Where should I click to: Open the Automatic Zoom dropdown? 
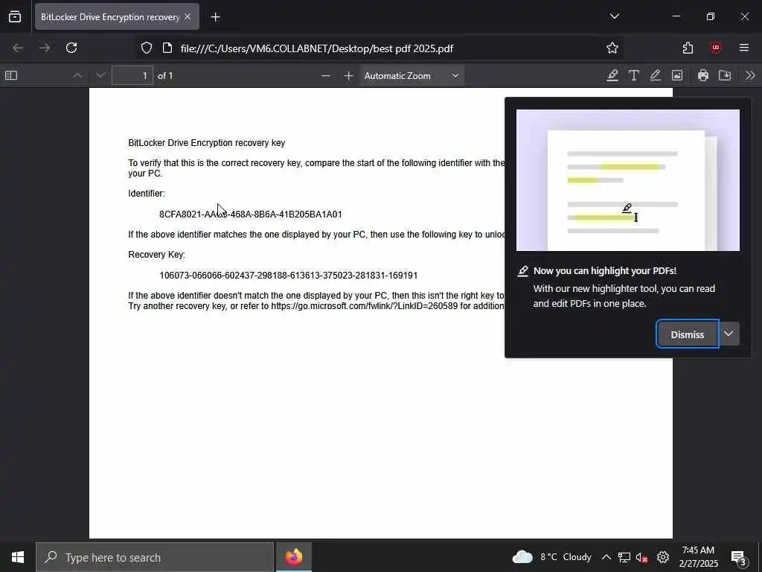412,75
